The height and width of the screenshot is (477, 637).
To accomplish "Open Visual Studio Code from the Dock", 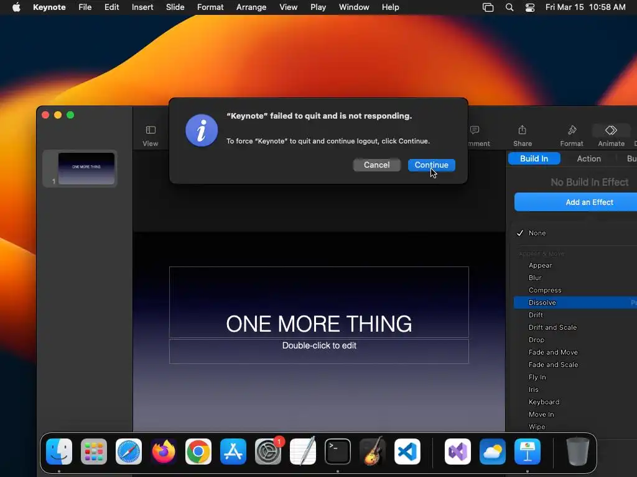I will tap(407, 452).
